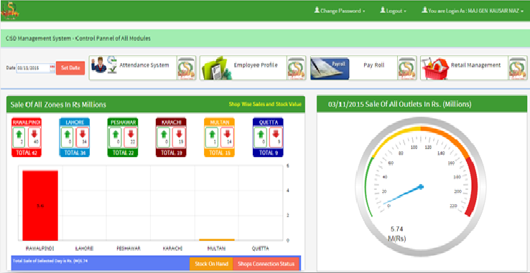Open the Retail Management basket icon
Screen dimensions: 530x273
tap(435, 69)
